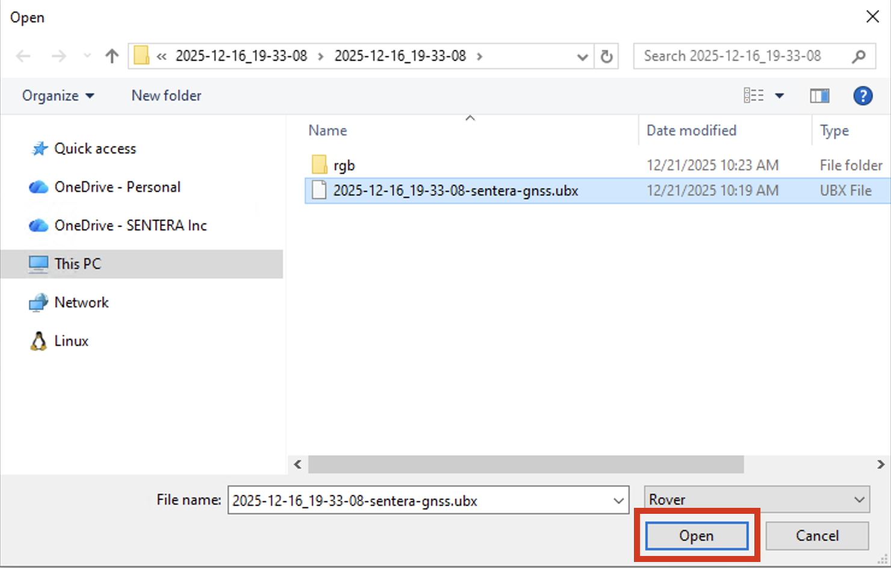Refresh the current folder listing
The width and height of the screenshot is (891, 568).
(606, 57)
